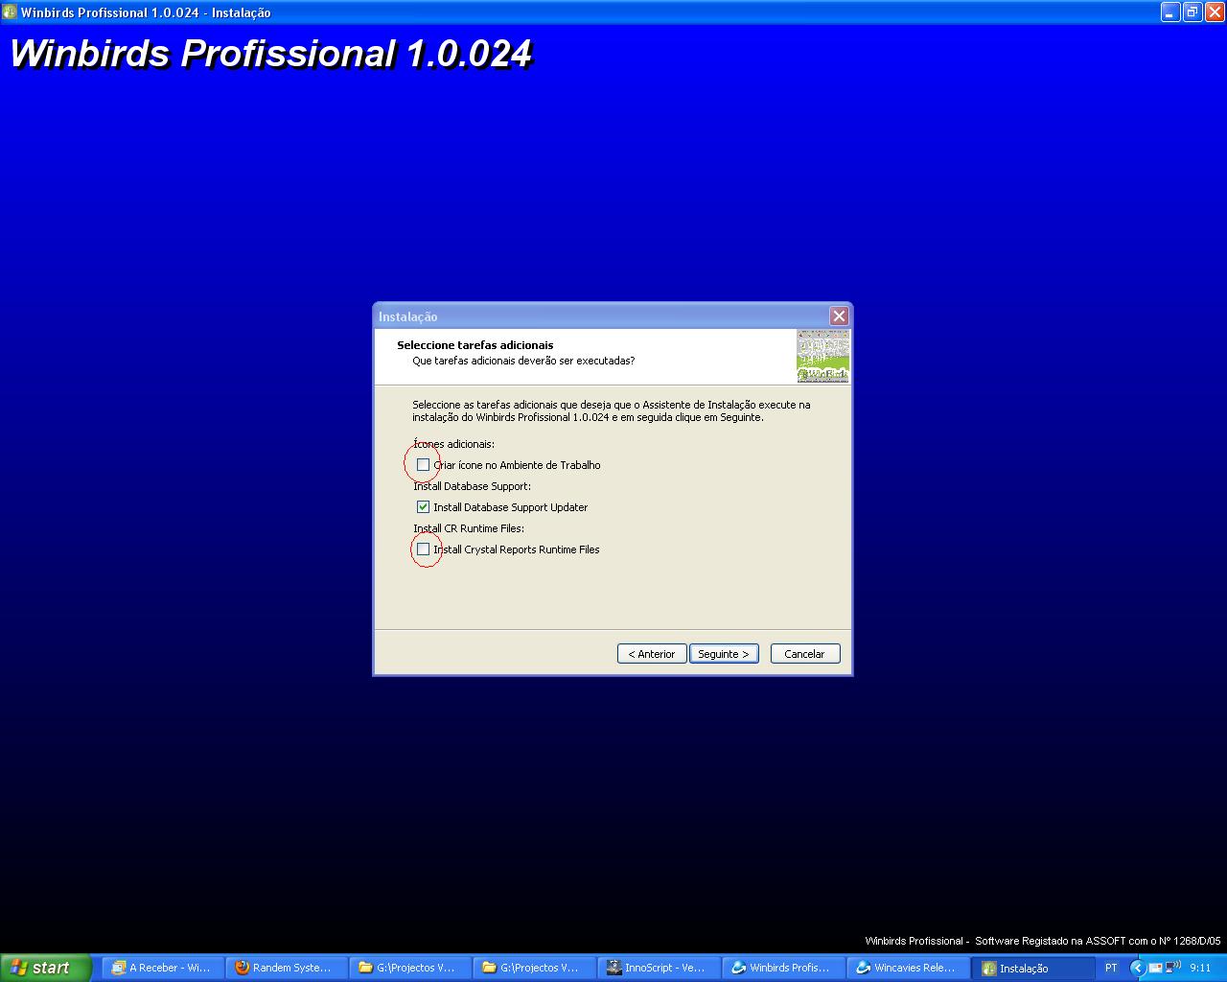Close the Instalação dialog with the red X
The width and height of the screenshot is (1227, 982).
[x=839, y=316]
